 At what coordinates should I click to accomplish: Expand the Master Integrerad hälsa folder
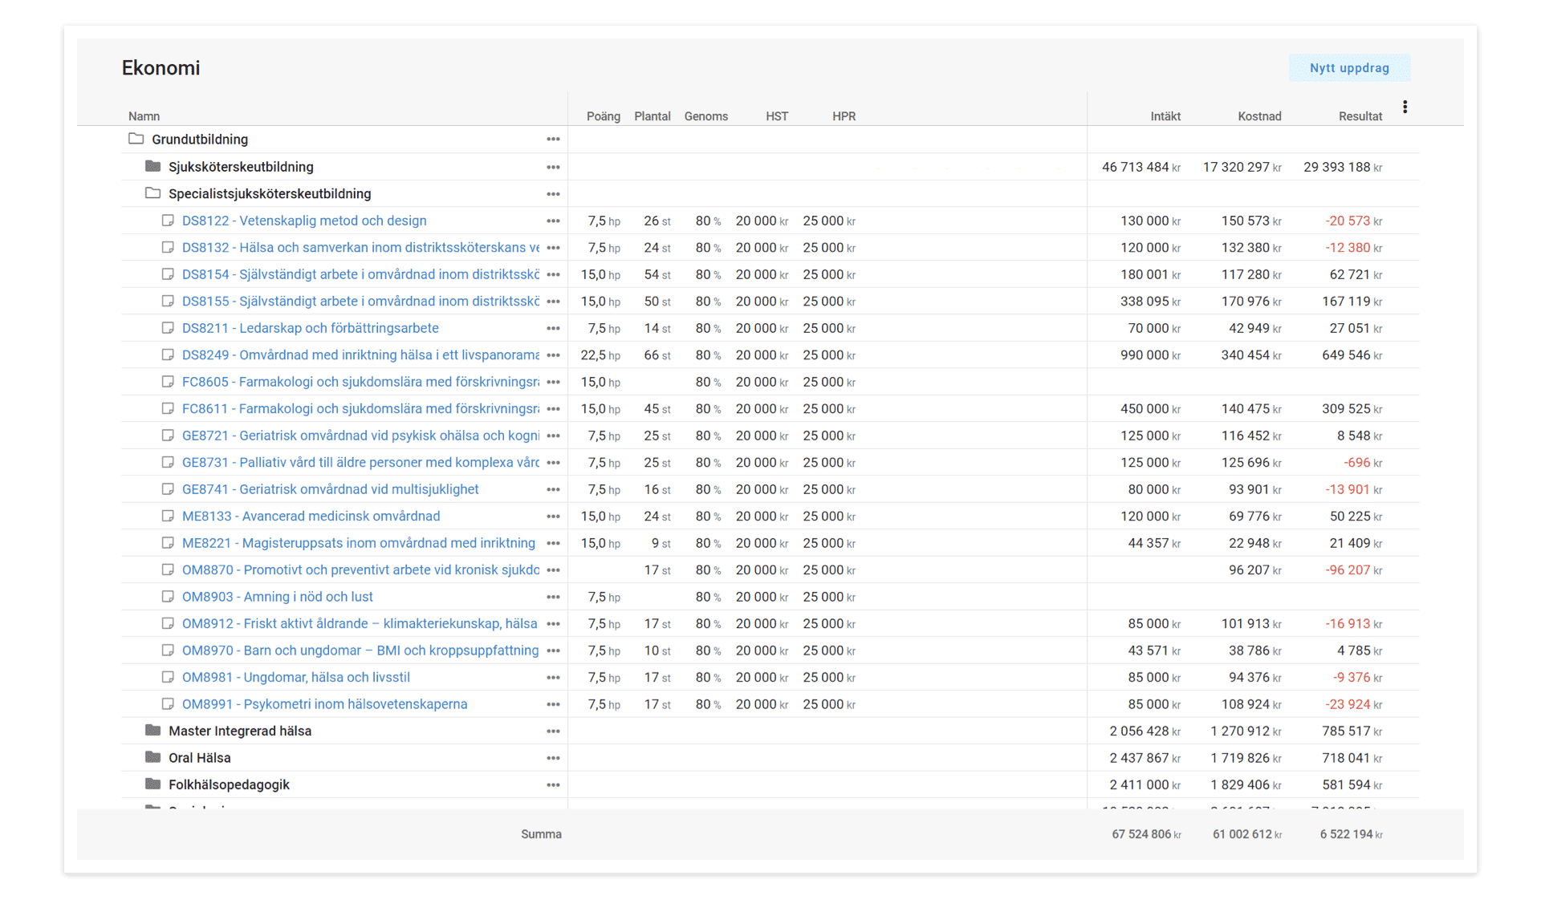(152, 731)
